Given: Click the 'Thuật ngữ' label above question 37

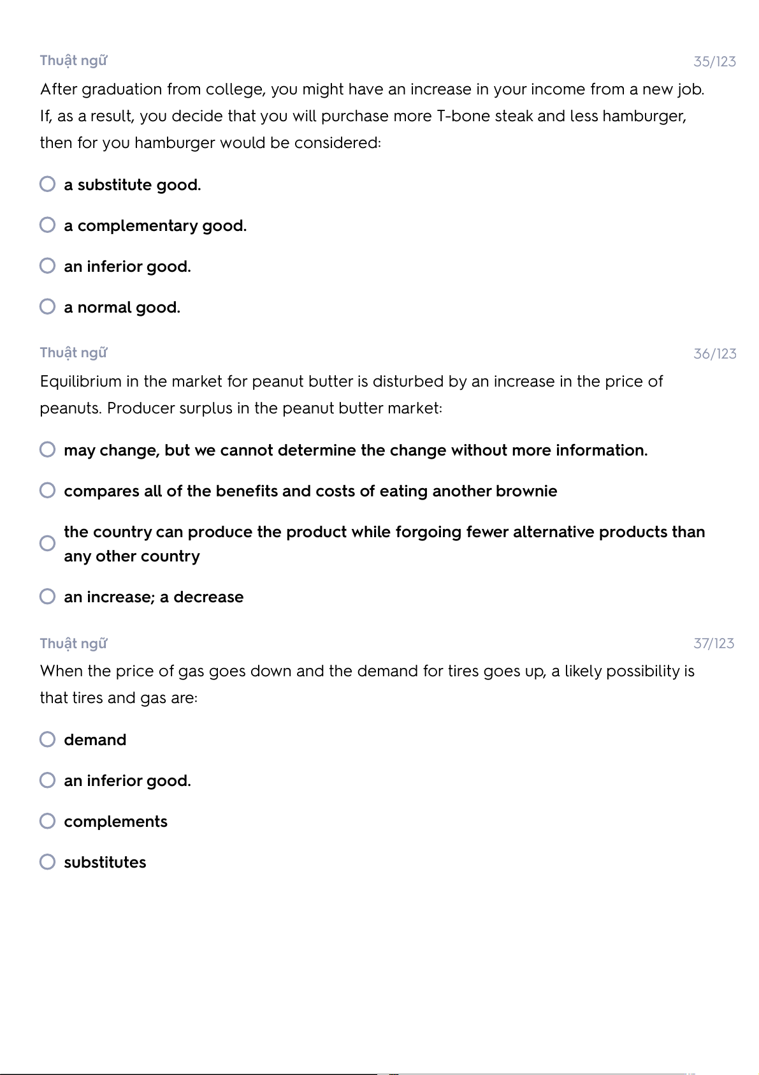Looking at the screenshot, I should pos(73,643).
